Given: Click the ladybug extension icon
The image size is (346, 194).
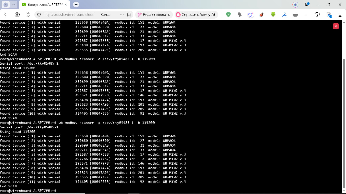Looking at the screenshot, I should pos(262,15).
